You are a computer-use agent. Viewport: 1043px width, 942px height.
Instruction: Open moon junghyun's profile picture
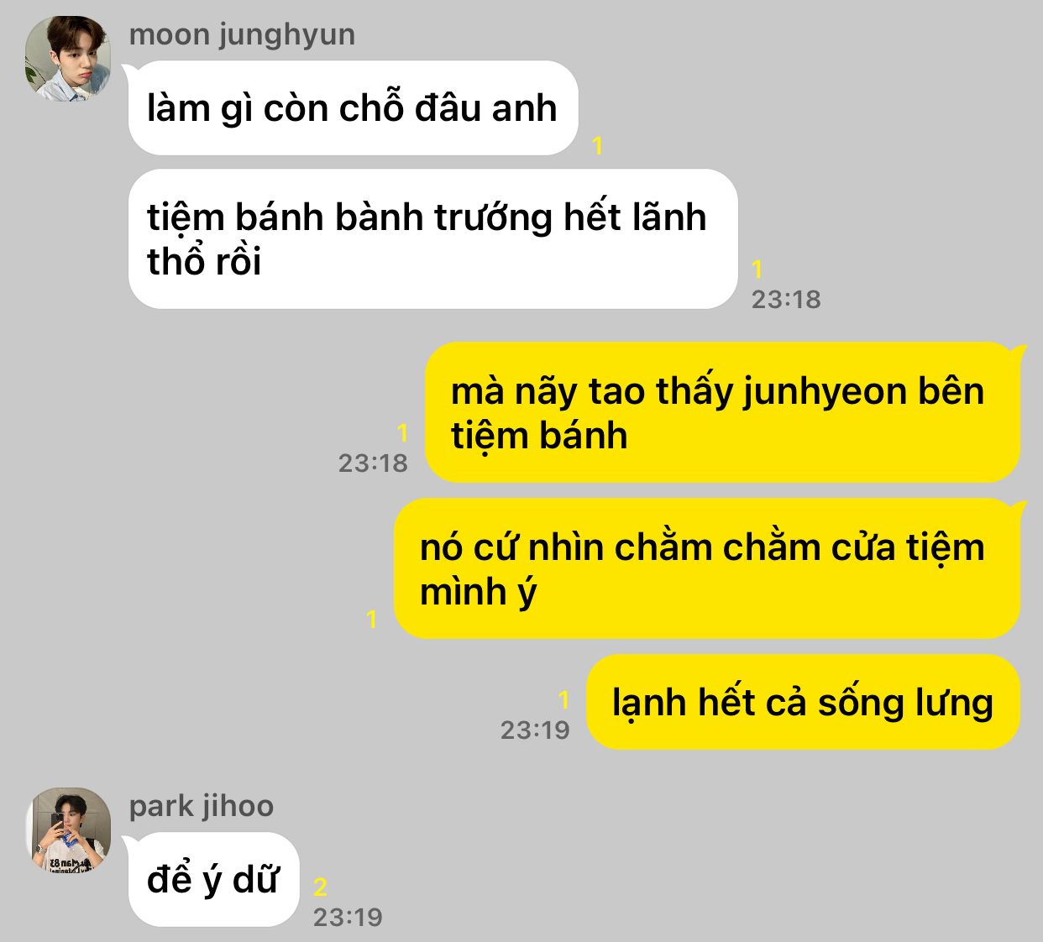click(68, 59)
